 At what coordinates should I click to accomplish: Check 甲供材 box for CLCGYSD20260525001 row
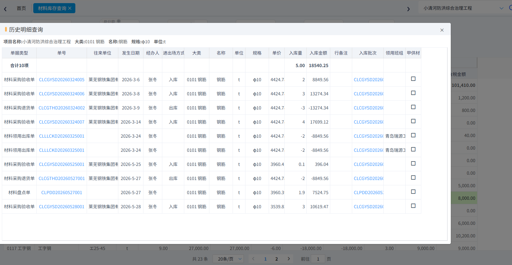click(x=413, y=163)
